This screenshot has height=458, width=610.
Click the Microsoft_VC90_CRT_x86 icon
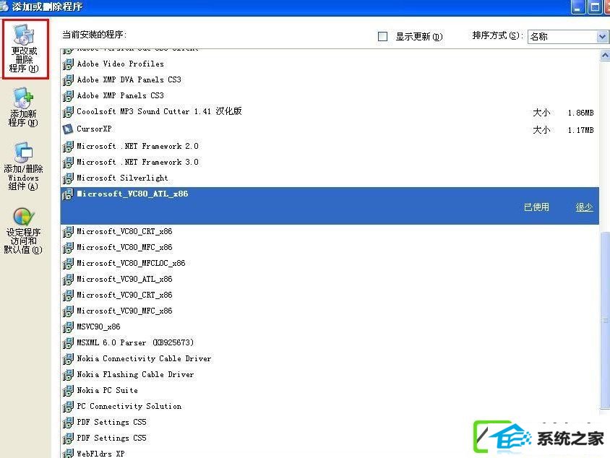pos(68,295)
